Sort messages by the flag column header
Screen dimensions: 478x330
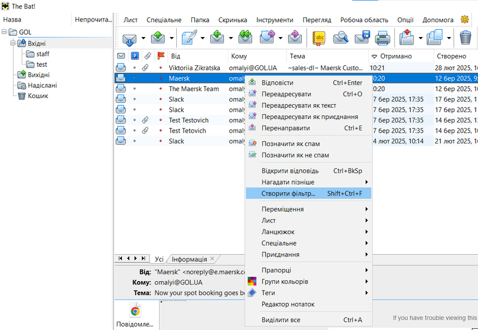point(160,56)
